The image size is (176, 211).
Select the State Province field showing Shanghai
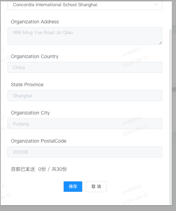point(85,96)
